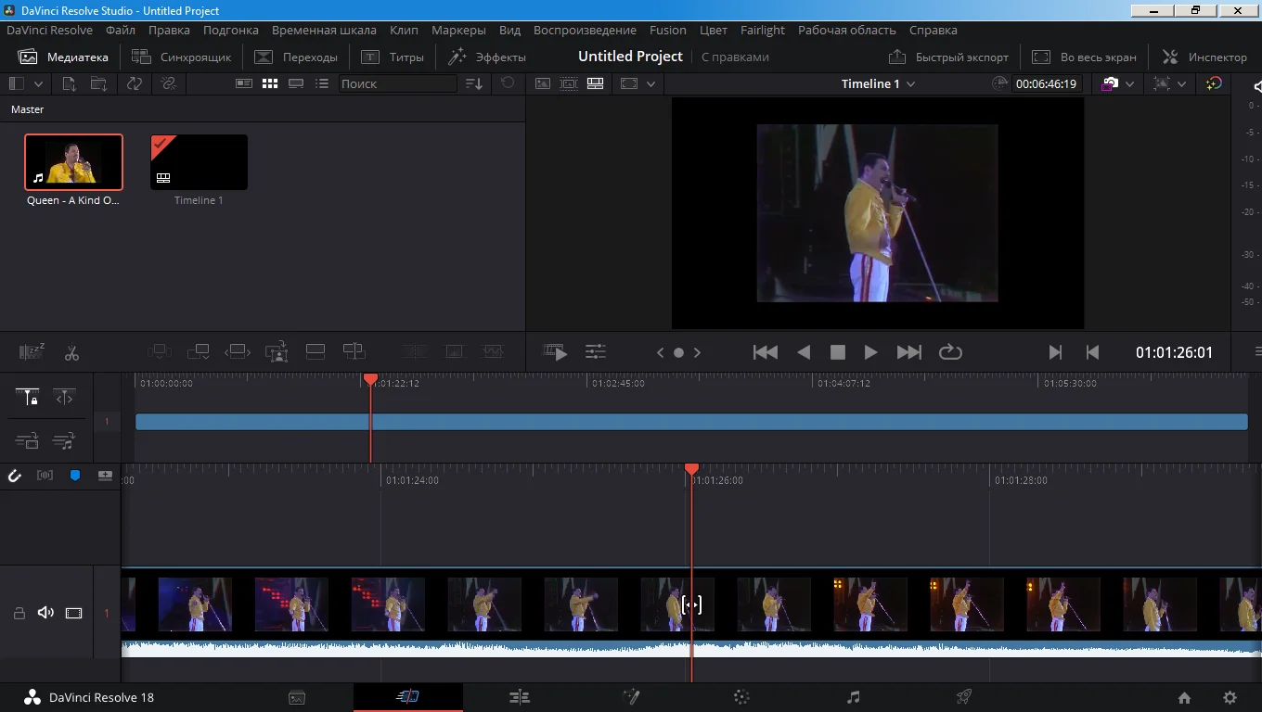Open the Маркеры menu
Screen dimensions: 1262x712
coord(458,30)
